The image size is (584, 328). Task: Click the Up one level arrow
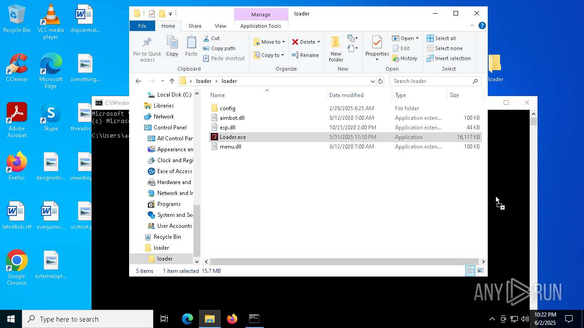[172, 81]
